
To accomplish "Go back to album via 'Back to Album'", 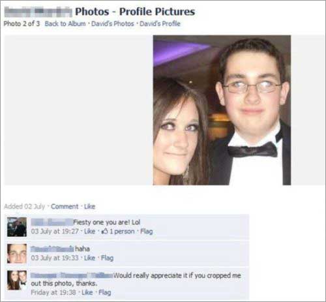I will [65, 23].
